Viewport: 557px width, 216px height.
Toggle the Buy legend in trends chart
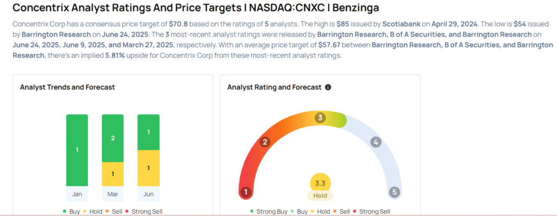coord(72,212)
